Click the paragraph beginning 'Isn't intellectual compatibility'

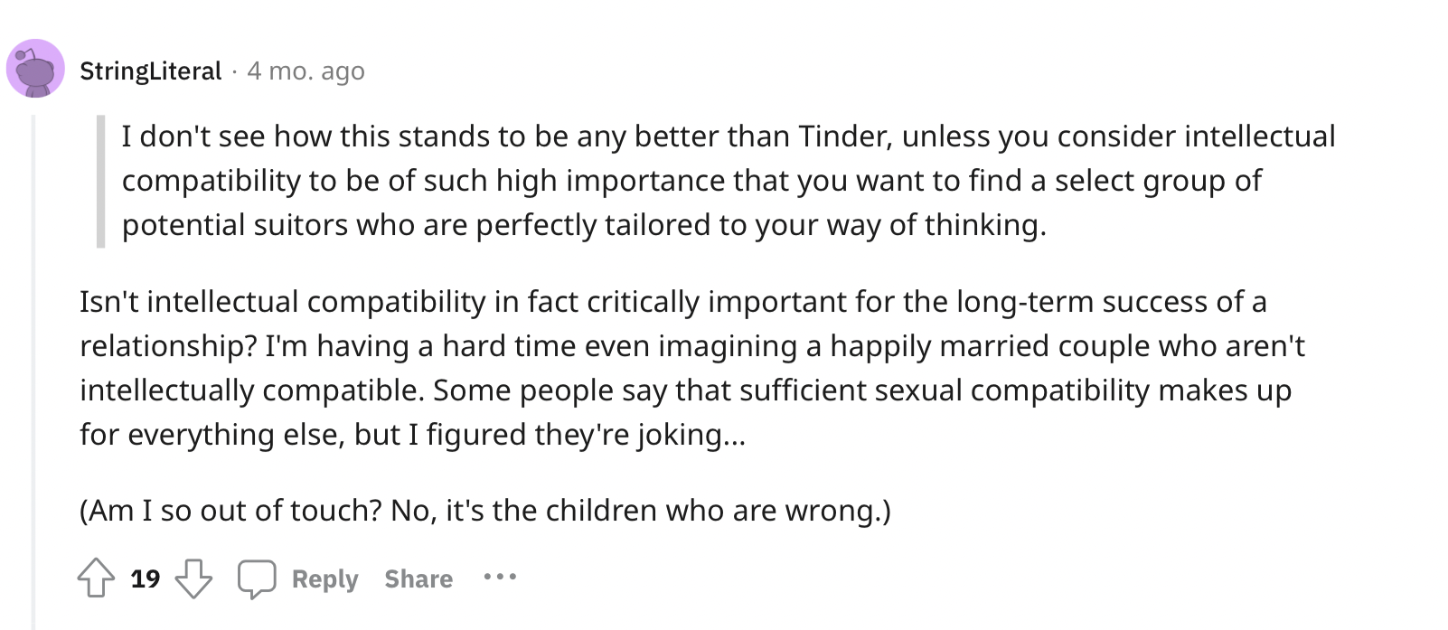click(x=692, y=368)
